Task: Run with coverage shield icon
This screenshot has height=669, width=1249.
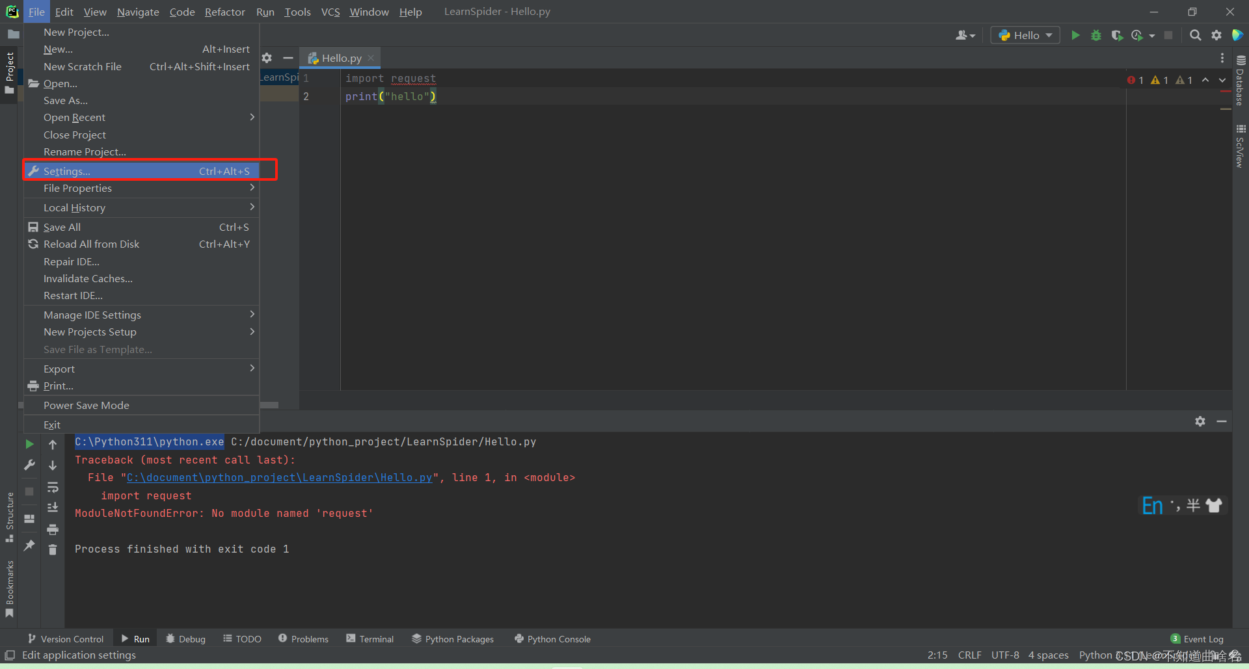Action: tap(1117, 35)
